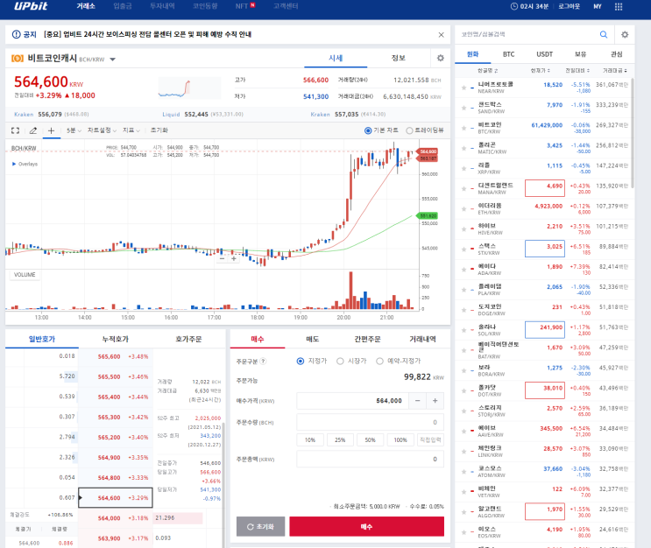
Task: Sort list by 한글명 column
Action: tap(487, 71)
